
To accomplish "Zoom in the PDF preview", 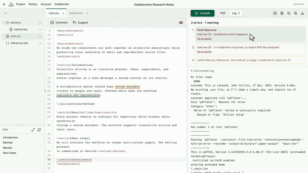I will (x=295, y=13).
